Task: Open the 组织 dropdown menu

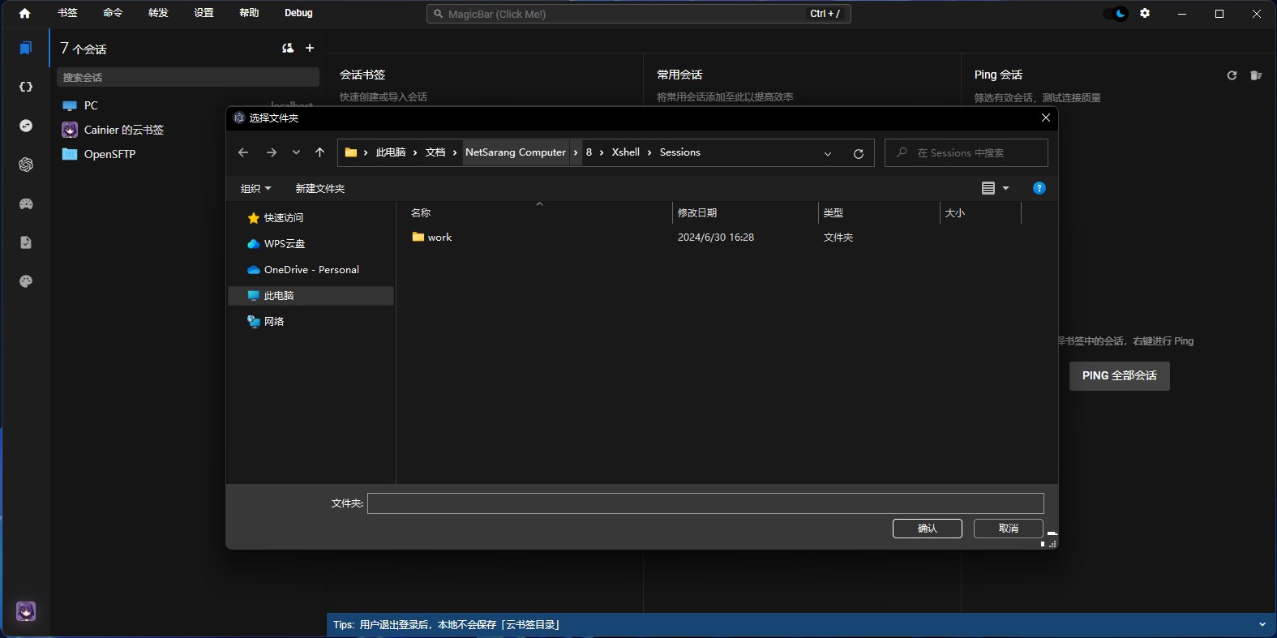Action: pos(255,188)
